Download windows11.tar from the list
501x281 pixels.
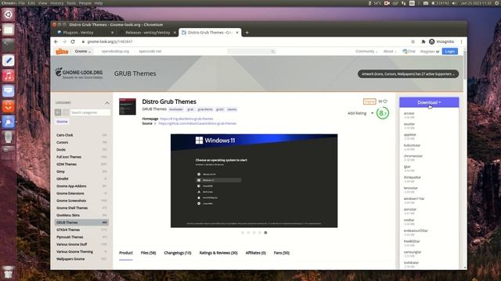414,199
